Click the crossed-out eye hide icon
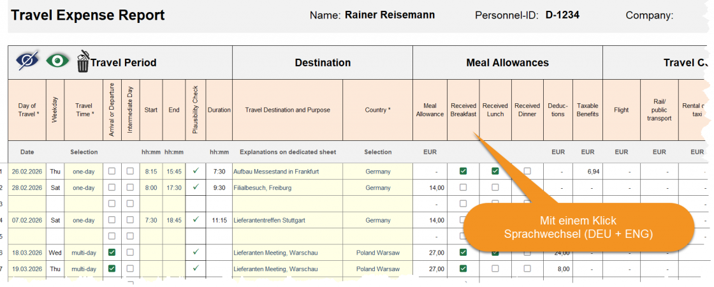Image resolution: width=714 pixels, height=287 pixels. pos(27,61)
